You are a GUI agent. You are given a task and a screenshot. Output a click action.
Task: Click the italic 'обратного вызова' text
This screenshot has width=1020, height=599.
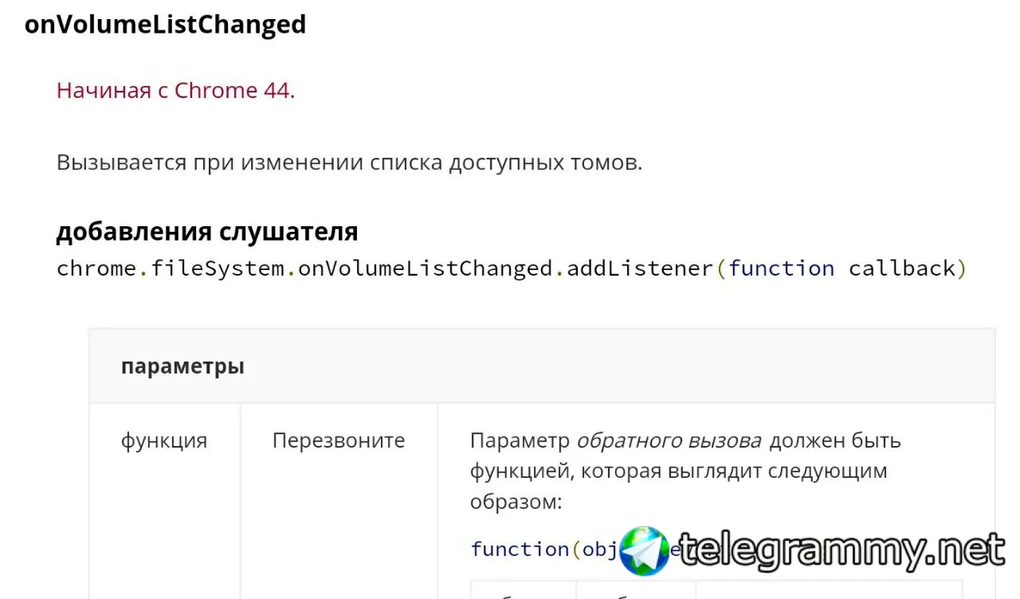click(x=669, y=440)
